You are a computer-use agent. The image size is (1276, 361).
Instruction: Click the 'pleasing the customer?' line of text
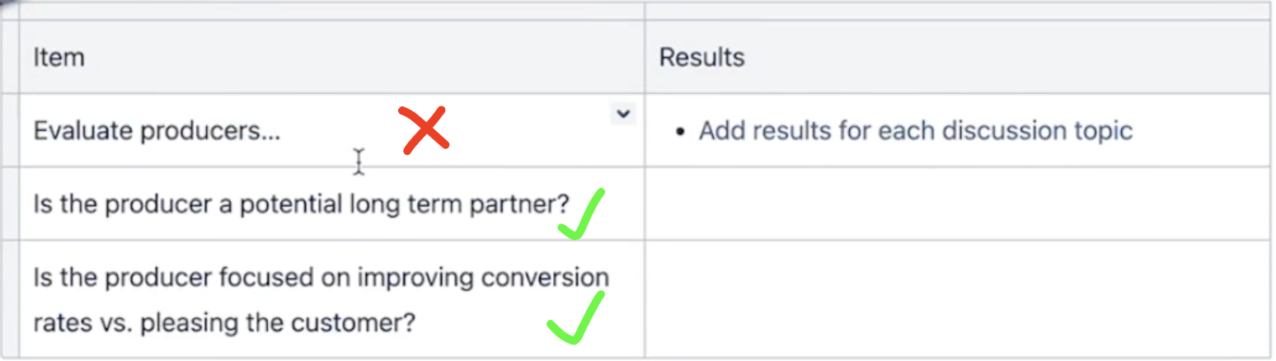[x=277, y=322]
